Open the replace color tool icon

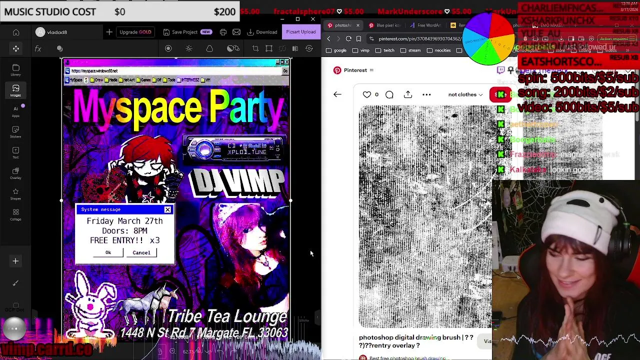pyautogui.click(x=233, y=48)
